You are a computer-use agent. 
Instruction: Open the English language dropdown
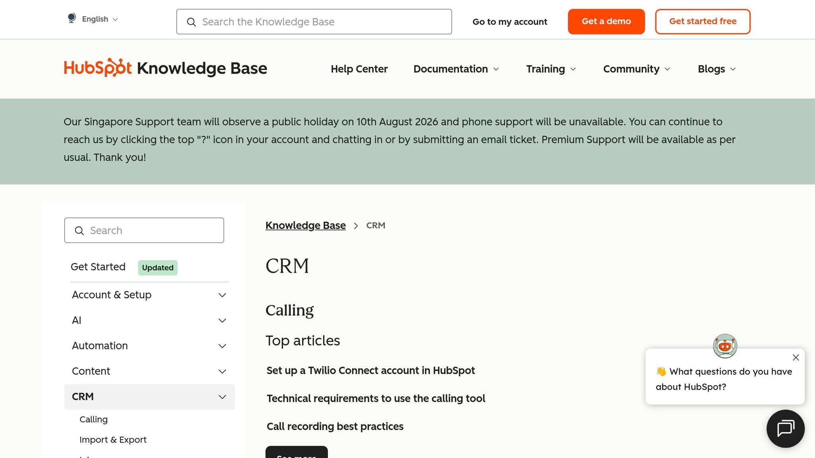100,19
